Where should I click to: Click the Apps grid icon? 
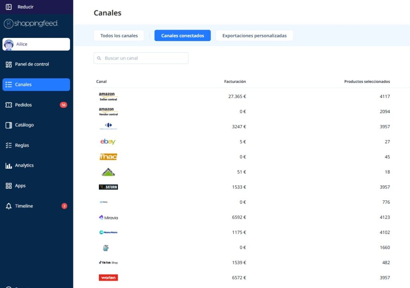(9, 186)
